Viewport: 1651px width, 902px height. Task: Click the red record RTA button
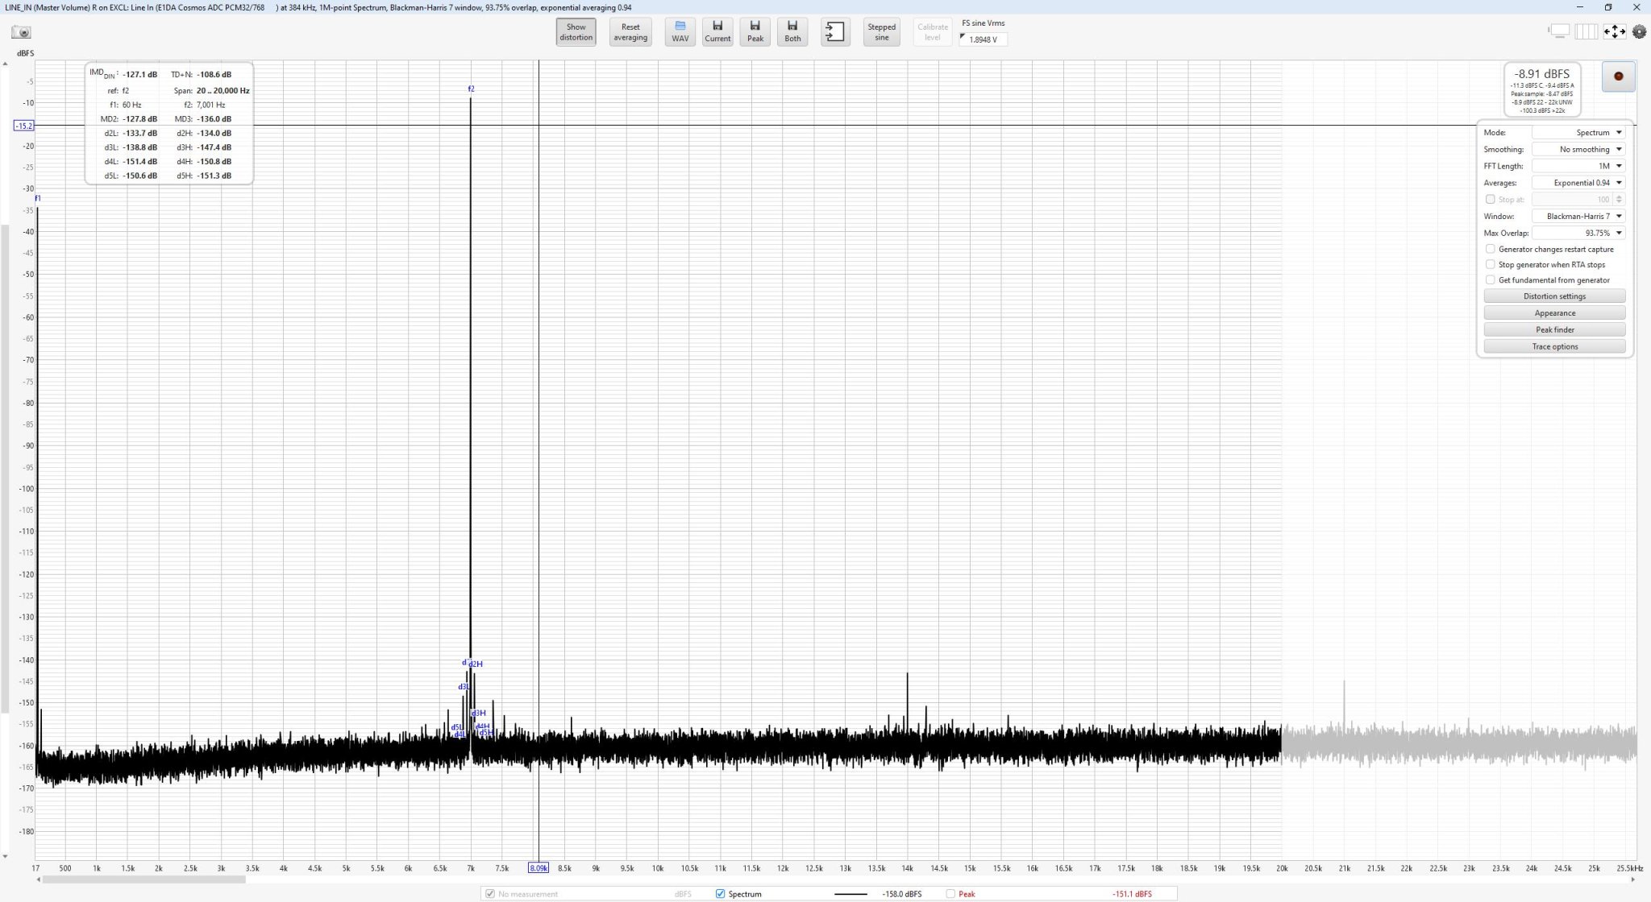pos(1618,77)
